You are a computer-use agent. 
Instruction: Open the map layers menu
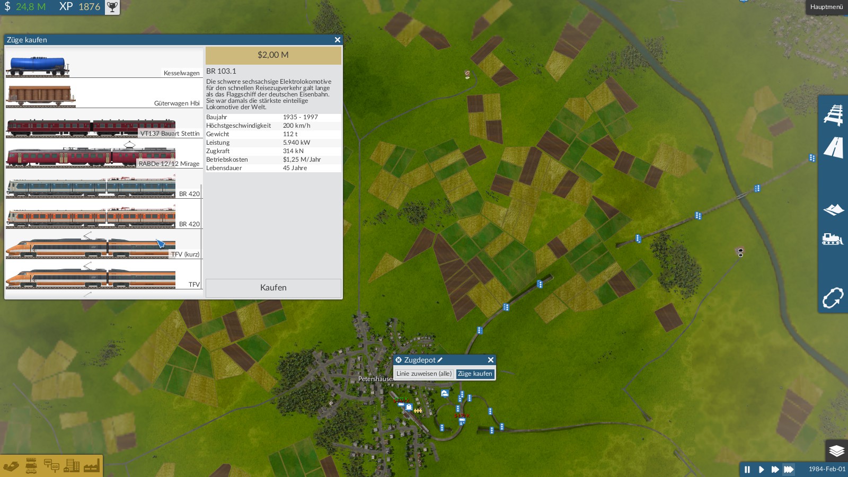click(836, 451)
